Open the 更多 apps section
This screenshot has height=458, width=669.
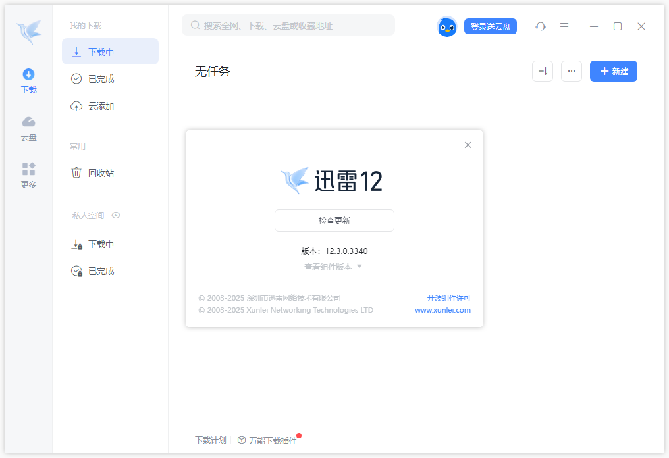pos(28,176)
